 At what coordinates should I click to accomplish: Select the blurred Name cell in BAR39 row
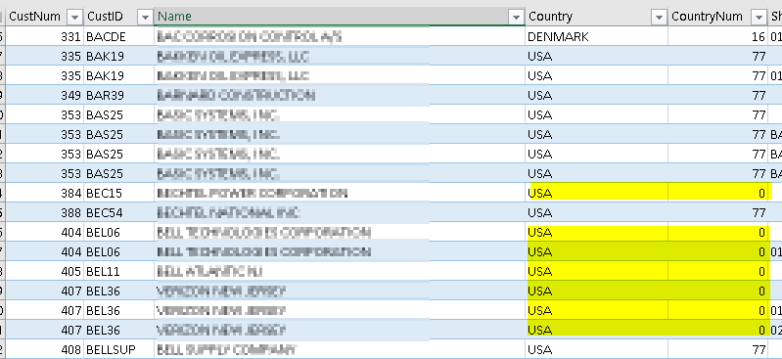click(340, 95)
